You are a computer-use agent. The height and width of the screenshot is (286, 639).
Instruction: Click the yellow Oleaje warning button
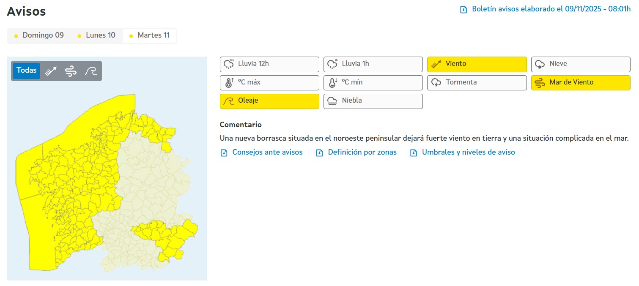[x=269, y=101]
